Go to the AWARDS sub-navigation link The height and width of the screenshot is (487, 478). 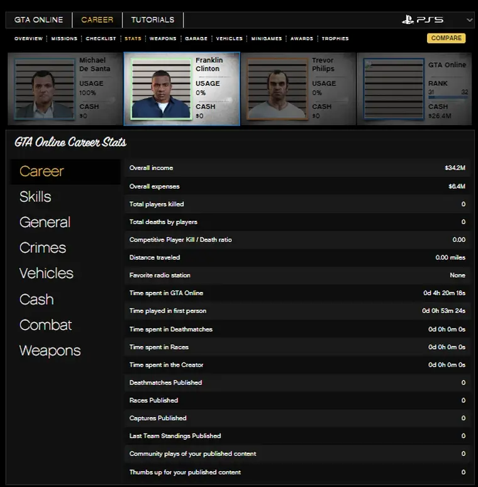[302, 38]
